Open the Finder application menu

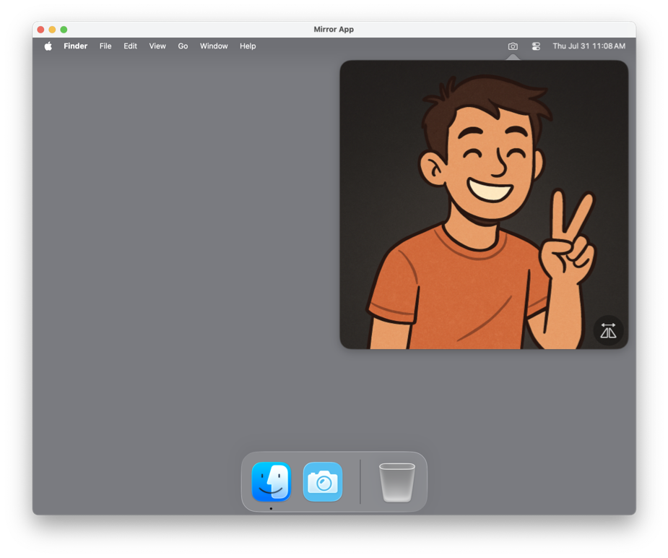pos(75,46)
